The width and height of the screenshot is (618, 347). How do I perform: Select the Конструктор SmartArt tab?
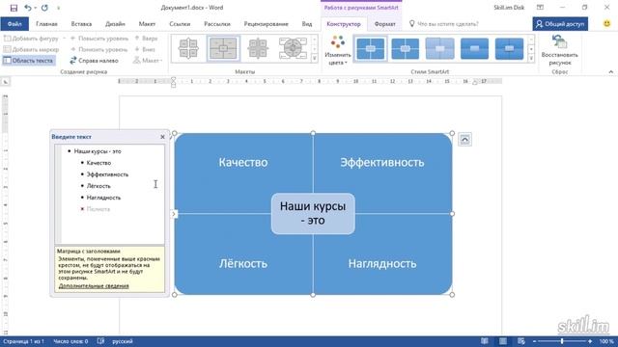(x=344, y=24)
